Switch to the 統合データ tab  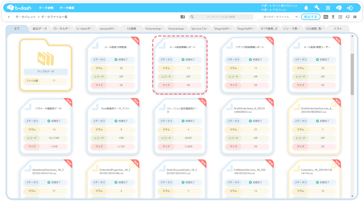[40, 29]
